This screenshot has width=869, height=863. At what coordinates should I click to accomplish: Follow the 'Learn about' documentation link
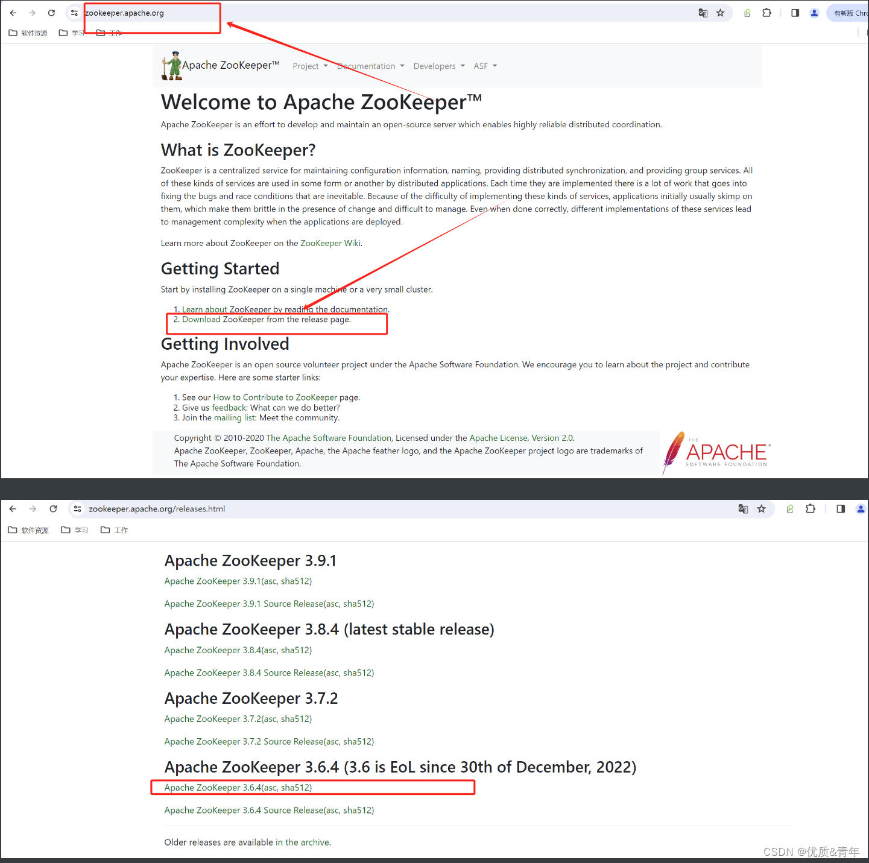[x=204, y=309]
